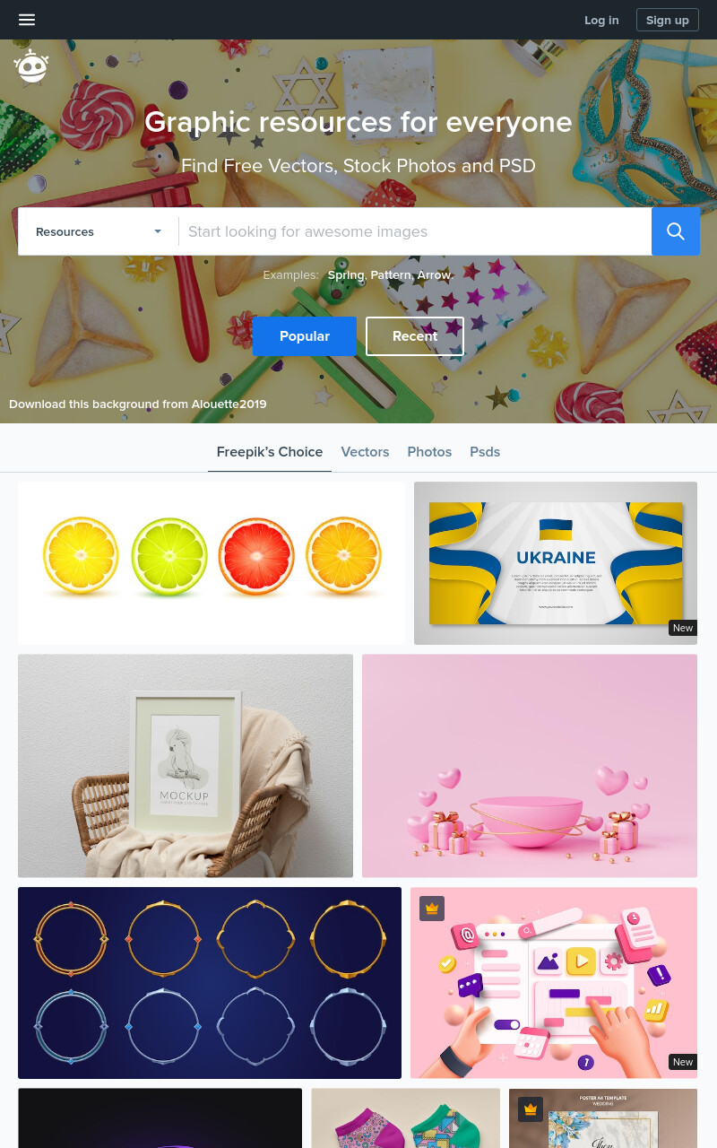Switch to the Vectors tab
The width and height of the screenshot is (717, 1148).
365,452
